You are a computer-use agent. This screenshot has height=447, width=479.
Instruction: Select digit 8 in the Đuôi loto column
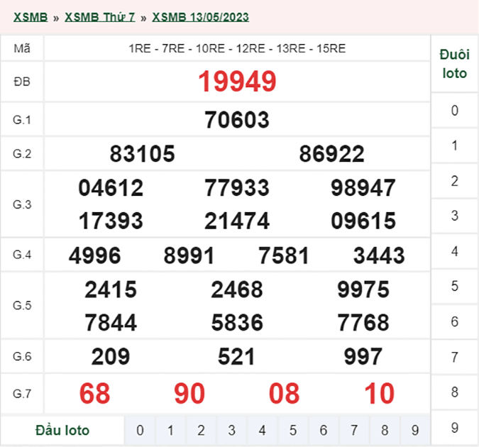coord(454,392)
